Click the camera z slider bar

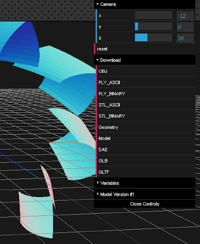pos(153,38)
